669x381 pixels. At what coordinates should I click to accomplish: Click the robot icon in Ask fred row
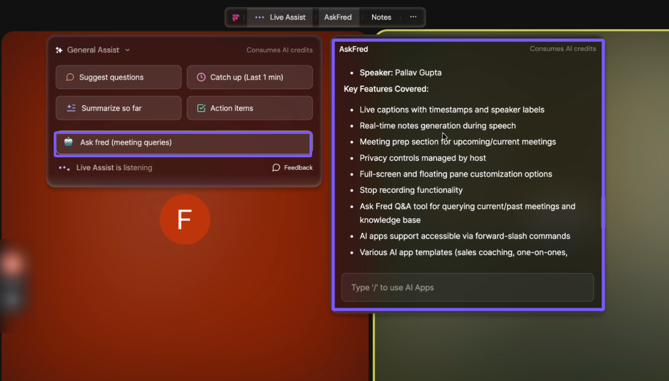coord(68,142)
